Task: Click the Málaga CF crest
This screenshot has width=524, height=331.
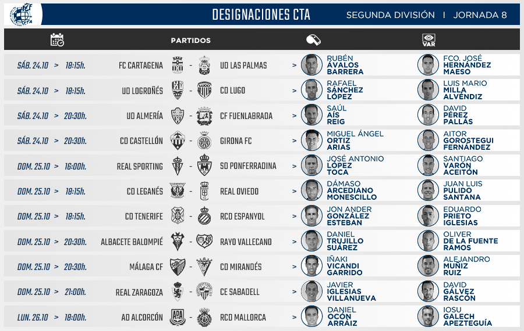Action: tap(178, 267)
